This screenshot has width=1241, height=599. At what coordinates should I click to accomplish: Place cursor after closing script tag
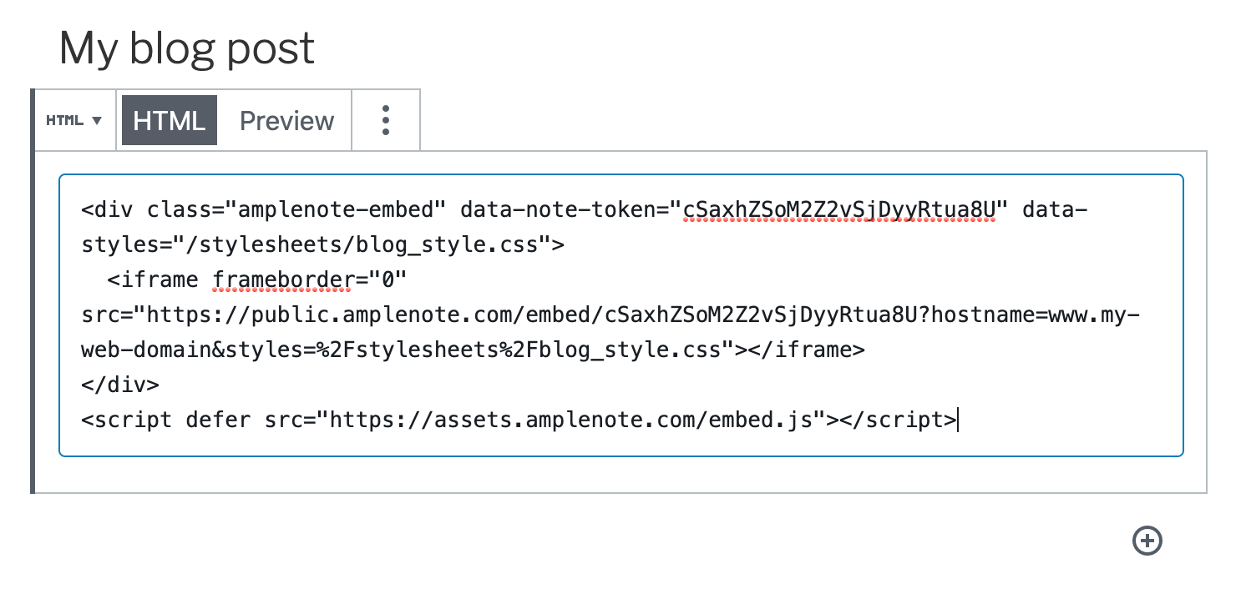(x=959, y=420)
